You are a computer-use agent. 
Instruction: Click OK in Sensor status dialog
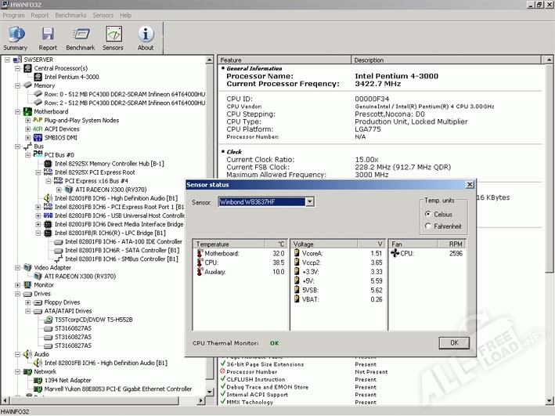pyautogui.click(x=453, y=342)
